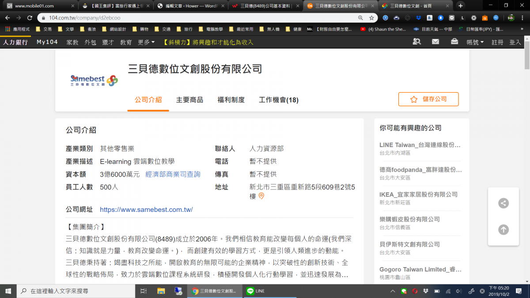Image resolution: width=530 pixels, height=298 pixels.
Task: Select the 主要商品 tab
Action: (189, 100)
